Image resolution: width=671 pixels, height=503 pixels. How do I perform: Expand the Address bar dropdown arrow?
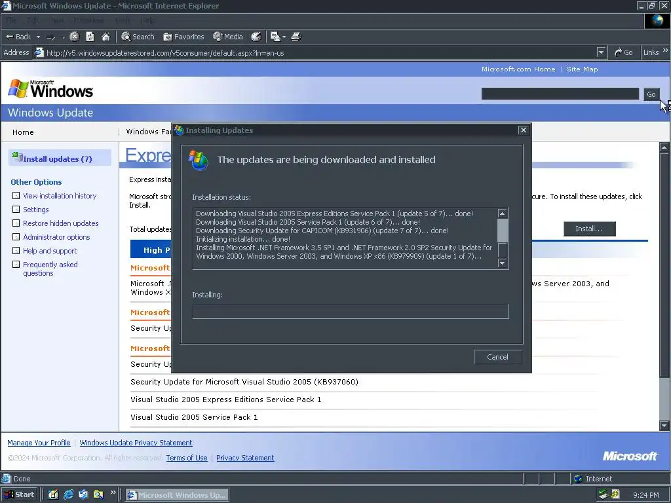(x=602, y=52)
